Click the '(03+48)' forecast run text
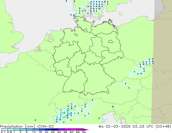This screenshot has height=133, width=172. point(163,126)
